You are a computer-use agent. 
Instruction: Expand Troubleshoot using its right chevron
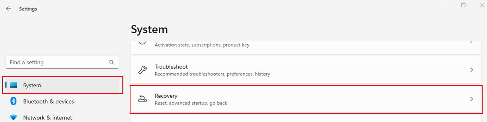point(471,70)
